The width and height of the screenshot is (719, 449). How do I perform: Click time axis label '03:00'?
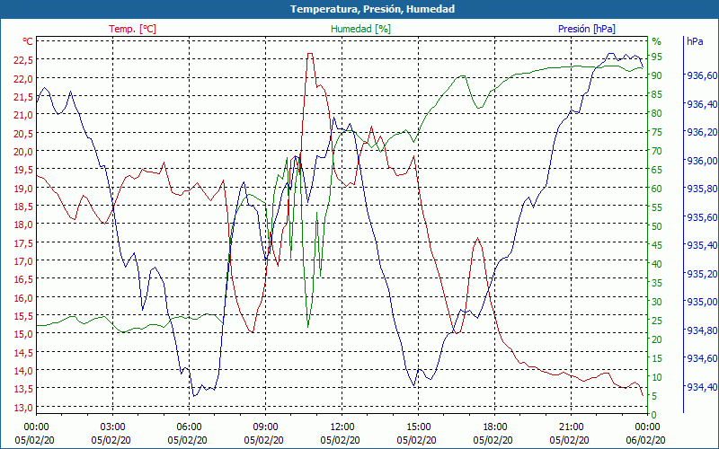[x=113, y=427]
